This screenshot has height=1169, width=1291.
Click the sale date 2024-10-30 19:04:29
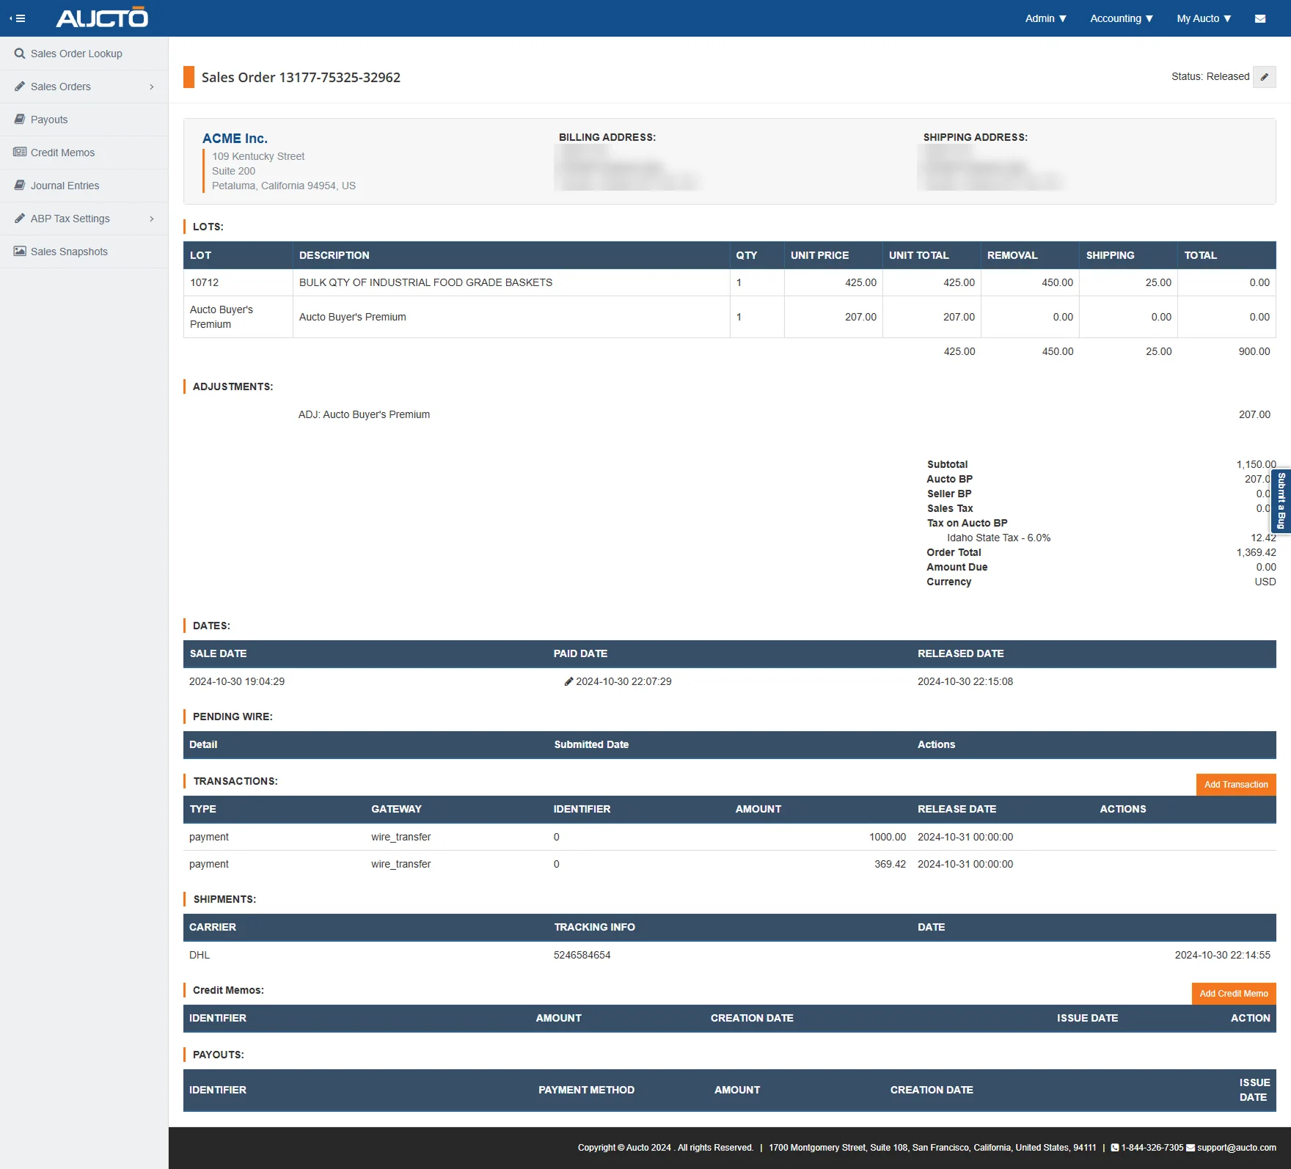click(237, 681)
